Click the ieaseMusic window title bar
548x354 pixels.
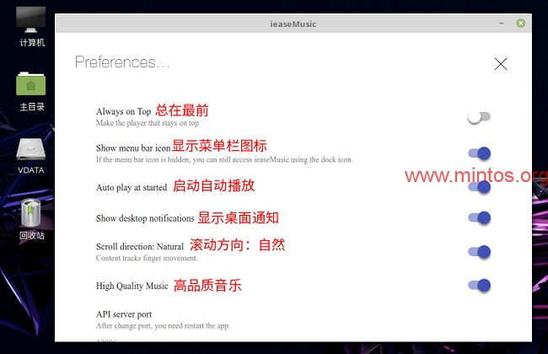pos(293,24)
